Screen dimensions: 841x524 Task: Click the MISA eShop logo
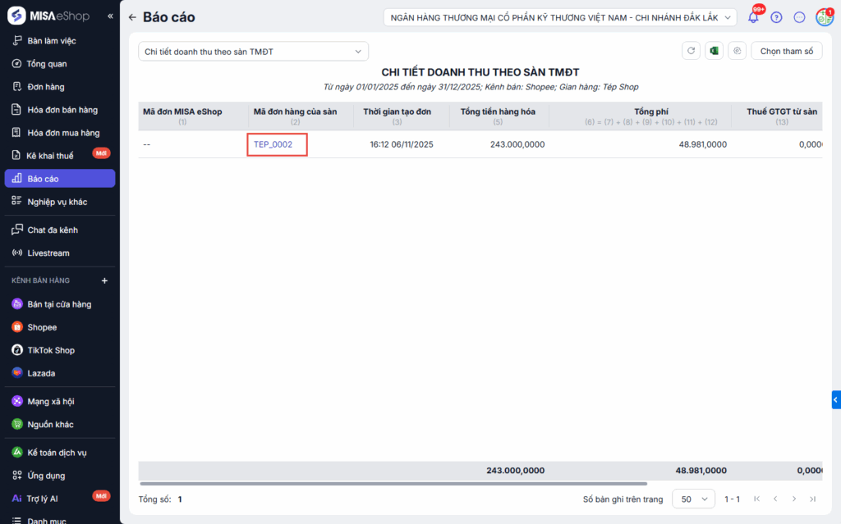48,16
